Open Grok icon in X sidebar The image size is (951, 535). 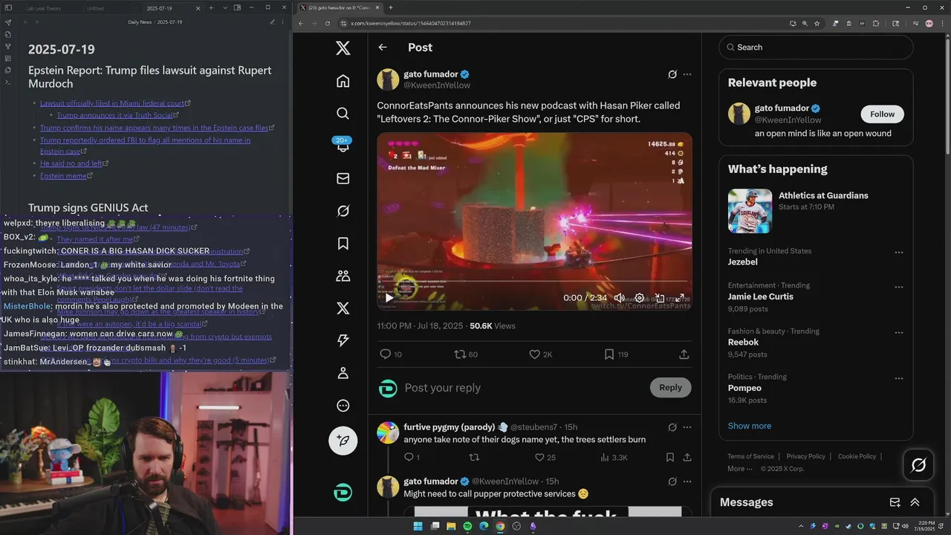coord(343,211)
